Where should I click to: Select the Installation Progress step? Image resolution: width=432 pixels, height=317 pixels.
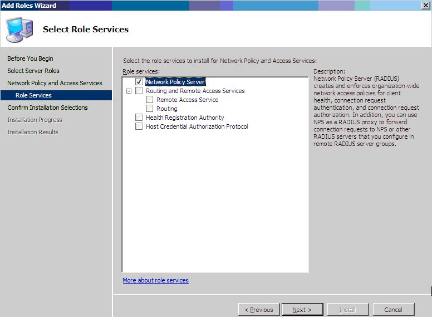coord(35,120)
